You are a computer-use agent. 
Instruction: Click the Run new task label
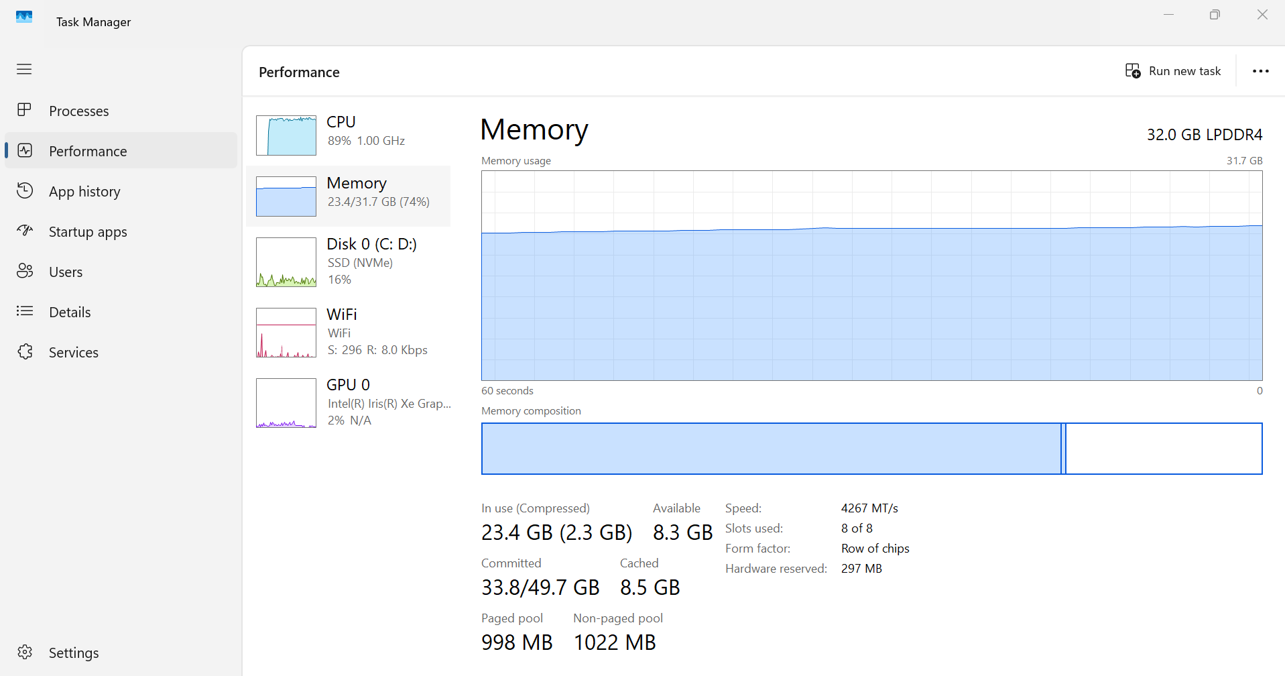pos(1184,71)
